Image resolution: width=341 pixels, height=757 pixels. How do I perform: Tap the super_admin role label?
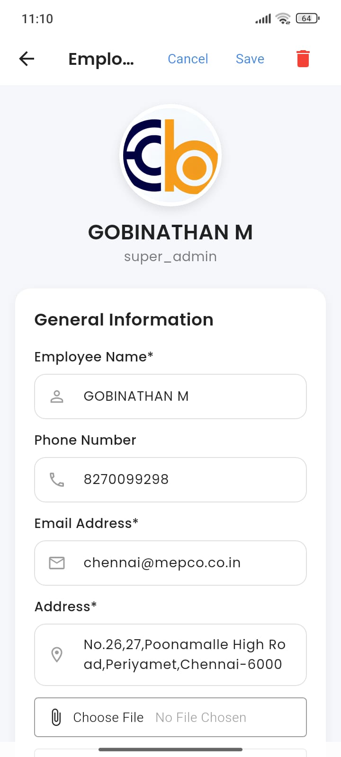pos(170,256)
